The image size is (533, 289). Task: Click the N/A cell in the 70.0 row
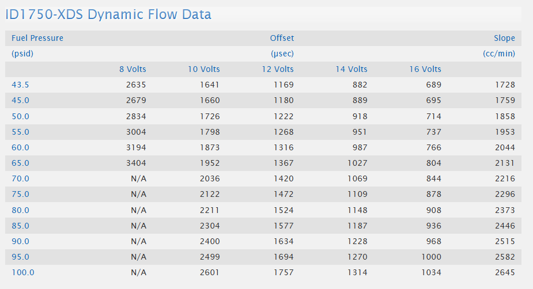coord(138,178)
